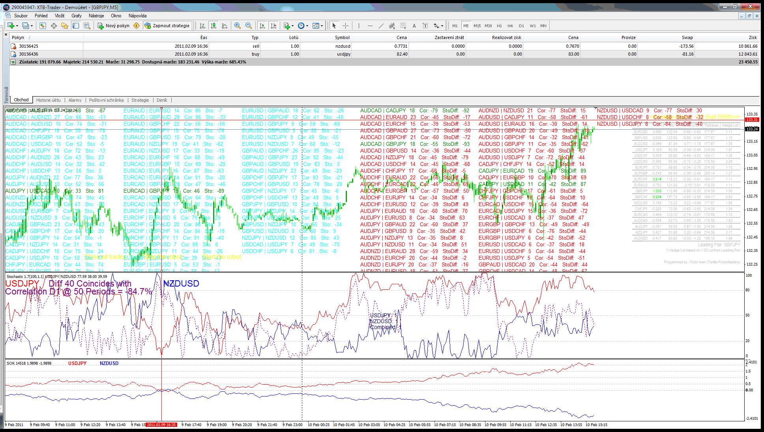Switch timeframe to M30
This screenshot has width=764, height=432.
click(x=488, y=26)
